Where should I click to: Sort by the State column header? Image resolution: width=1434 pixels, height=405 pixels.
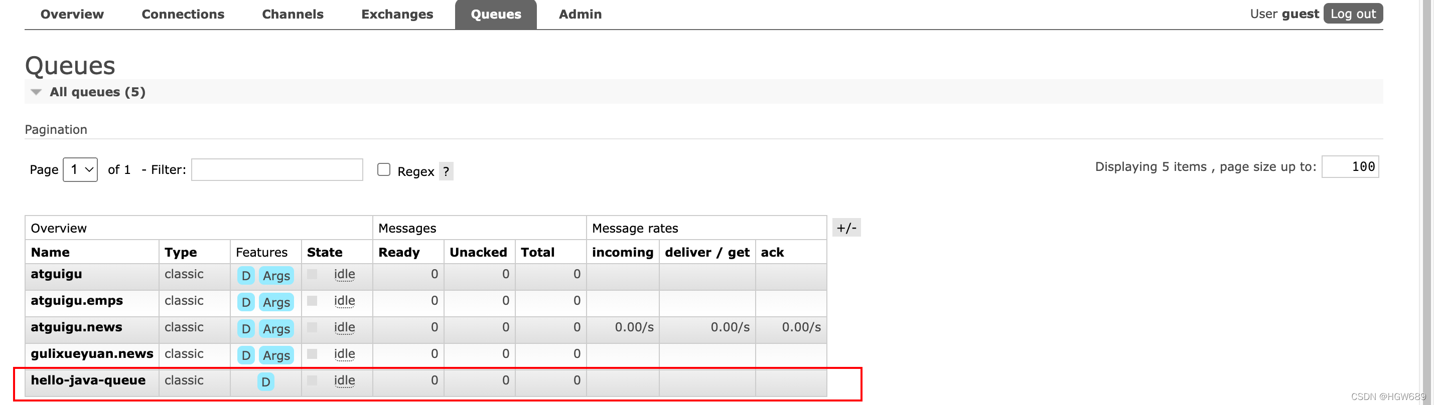pos(325,252)
